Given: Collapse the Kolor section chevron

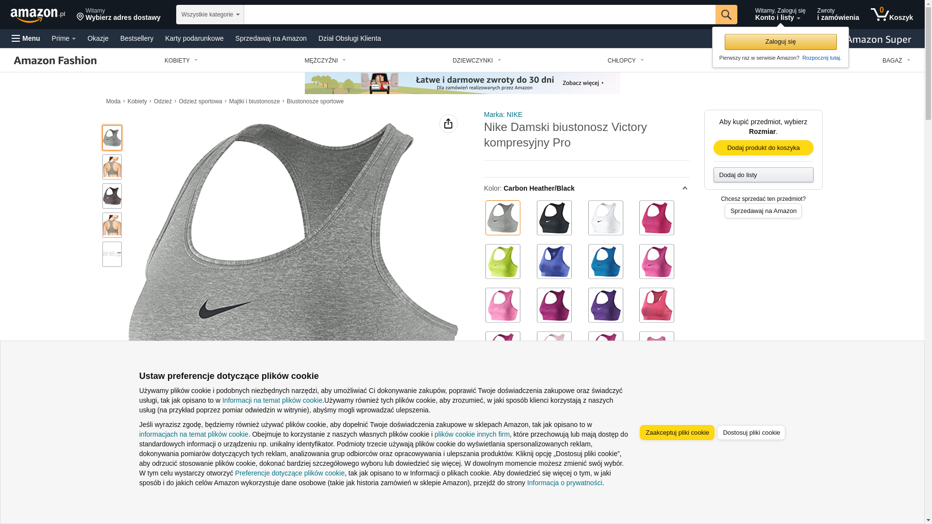Looking at the screenshot, I should [685, 188].
